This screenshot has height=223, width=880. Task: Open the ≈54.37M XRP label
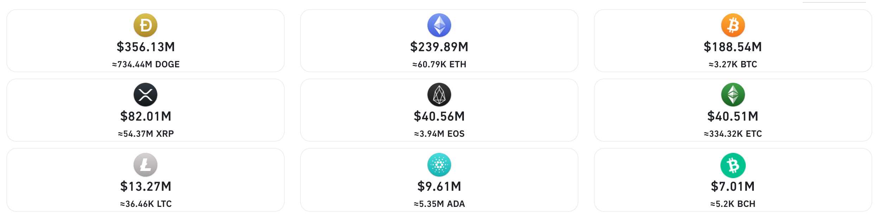(146, 134)
